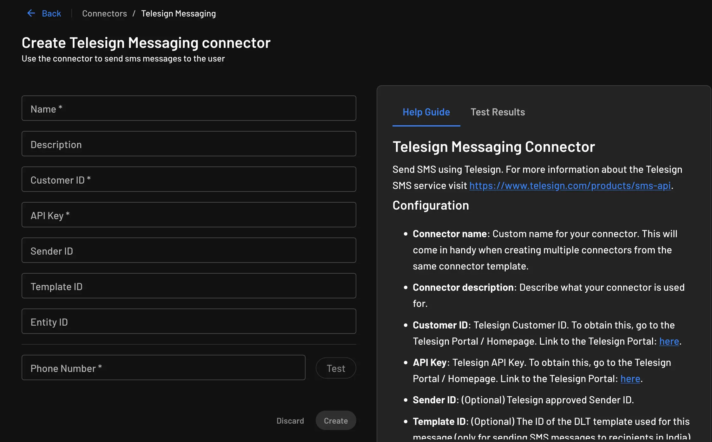Viewport: 712px width, 442px height.
Task: Switch to the Test Results tab
Action: [x=497, y=112]
